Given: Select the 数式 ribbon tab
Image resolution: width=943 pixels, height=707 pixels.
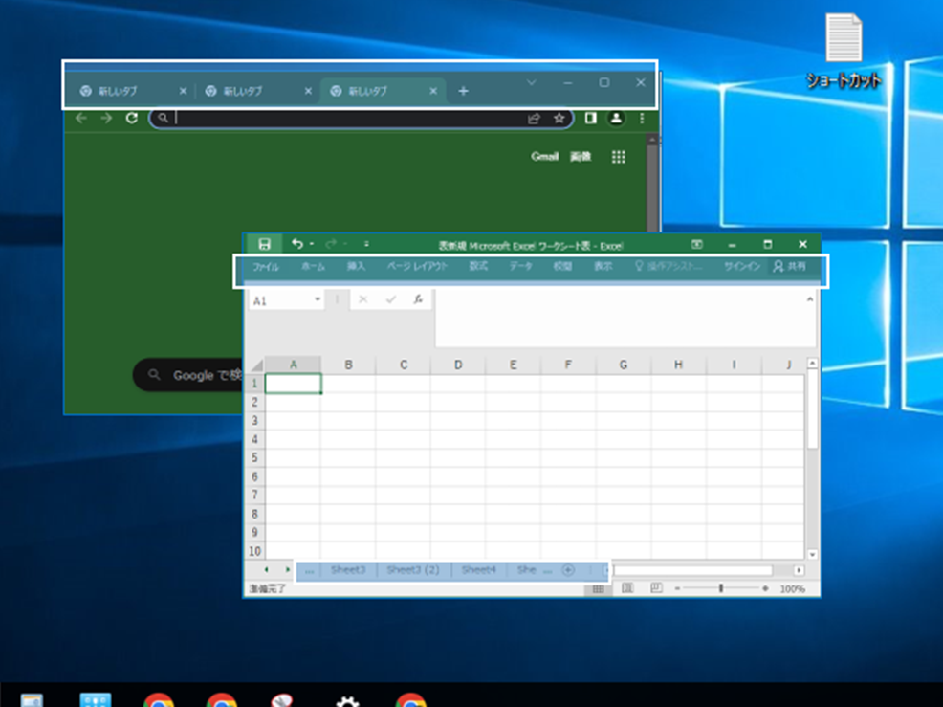Looking at the screenshot, I should (x=478, y=267).
